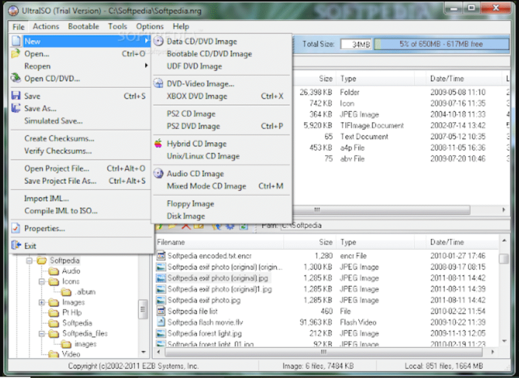The image size is (519, 378).
Task: Click the free space progress bar
Action: [x=441, y=44]
